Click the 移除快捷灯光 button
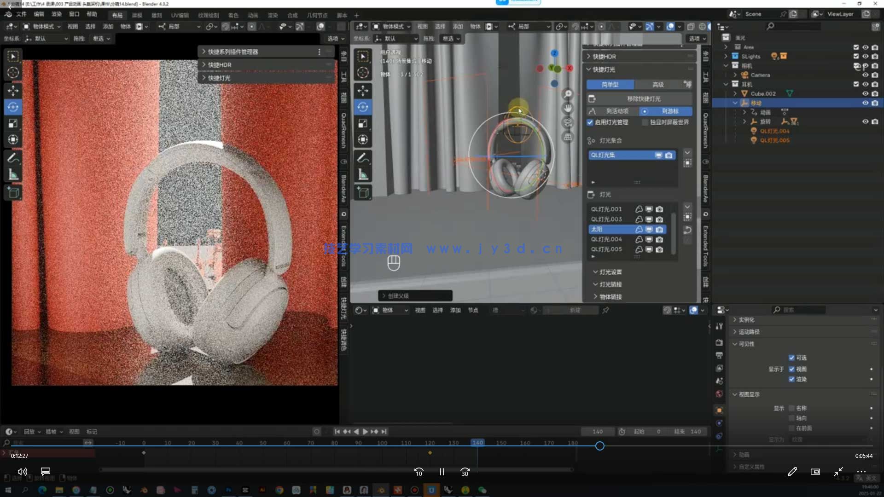The width and height of the screenshot is (884, 497). 643,98
